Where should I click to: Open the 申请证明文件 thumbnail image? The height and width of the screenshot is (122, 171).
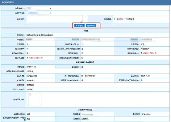35,99
